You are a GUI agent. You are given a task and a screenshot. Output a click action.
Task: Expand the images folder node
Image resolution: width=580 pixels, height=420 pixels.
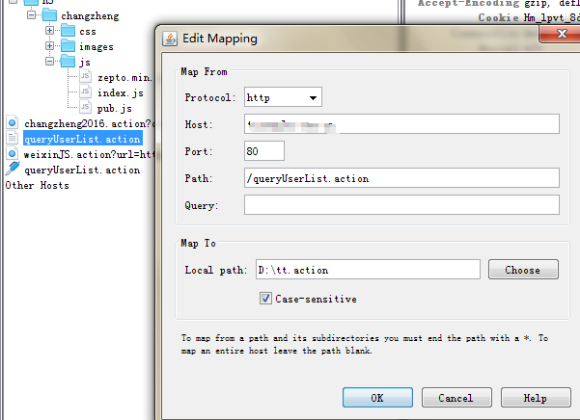(x=50, y=46)
